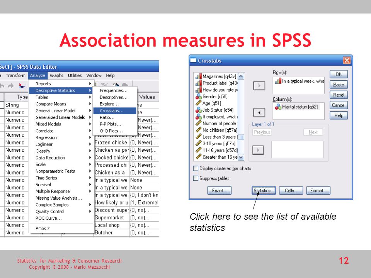Screen dimensions: 371x278
Task: Click the Exact button
Action: [x=219, y=190]
